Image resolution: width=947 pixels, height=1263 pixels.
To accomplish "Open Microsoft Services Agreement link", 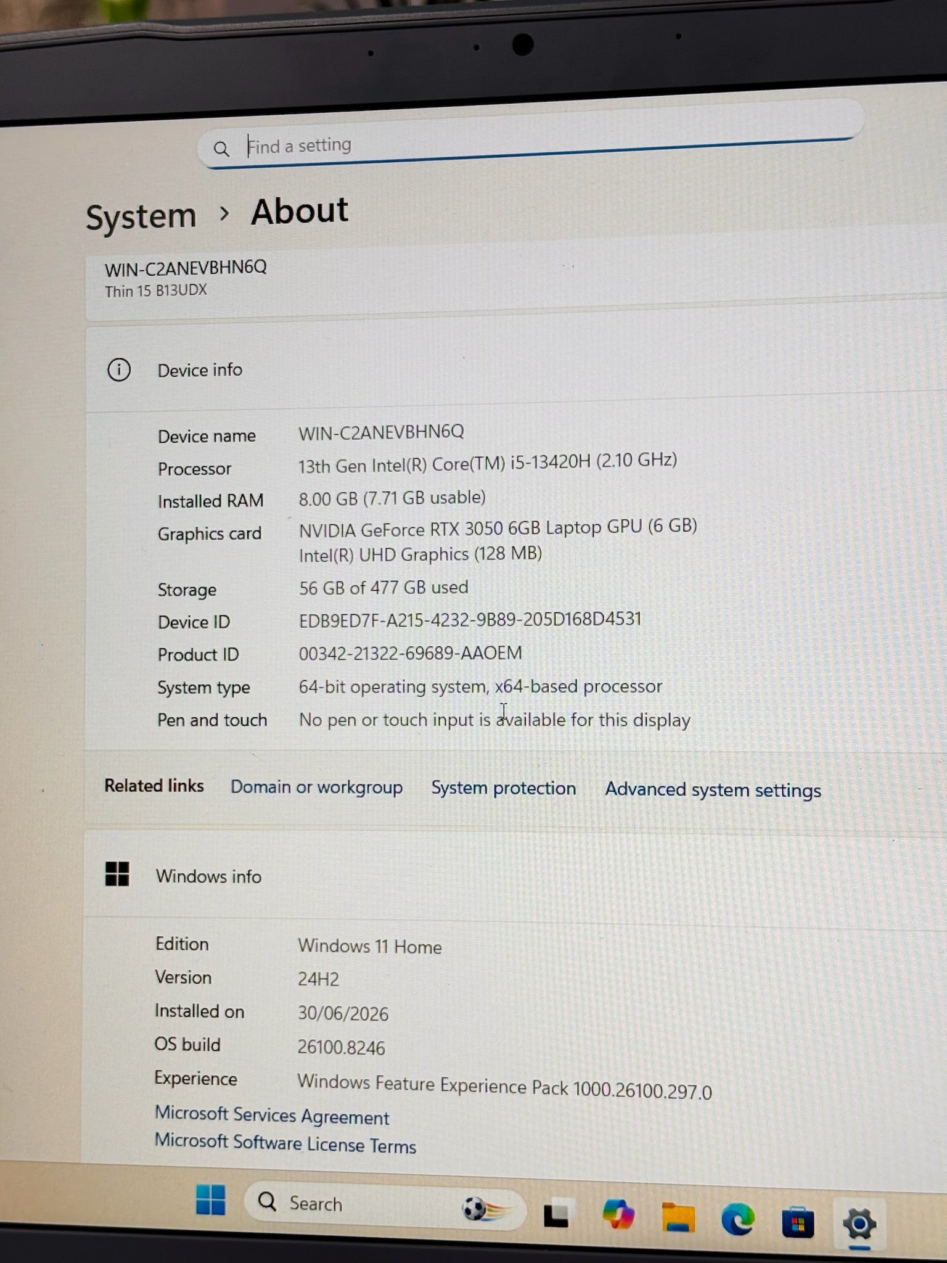I will pyautogui.click(x=272, y=1115).
